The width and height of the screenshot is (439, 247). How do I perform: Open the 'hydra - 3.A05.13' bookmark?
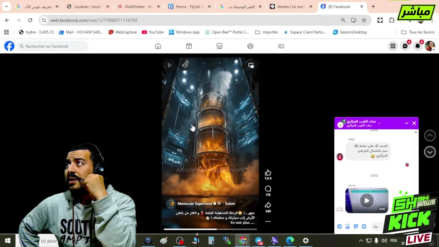[36, 32]
